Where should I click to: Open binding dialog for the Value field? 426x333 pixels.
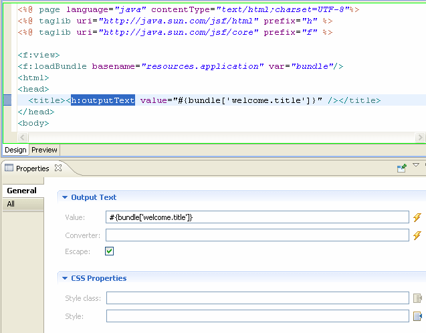click(x=417, y=217)
